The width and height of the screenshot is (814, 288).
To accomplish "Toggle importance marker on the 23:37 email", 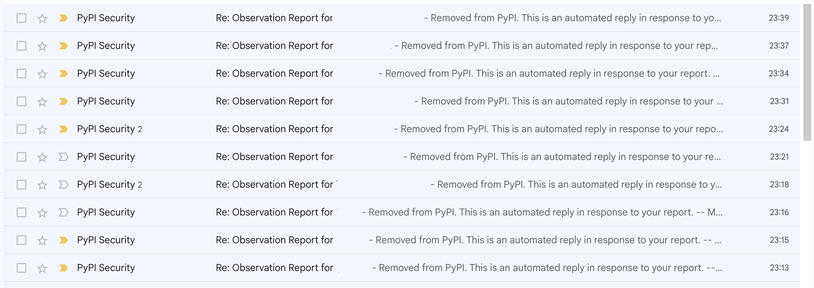I will coord(63,46).
